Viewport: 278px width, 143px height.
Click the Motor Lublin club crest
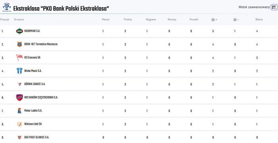19,111
